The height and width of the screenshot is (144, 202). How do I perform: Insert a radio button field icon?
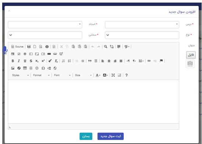25,54
